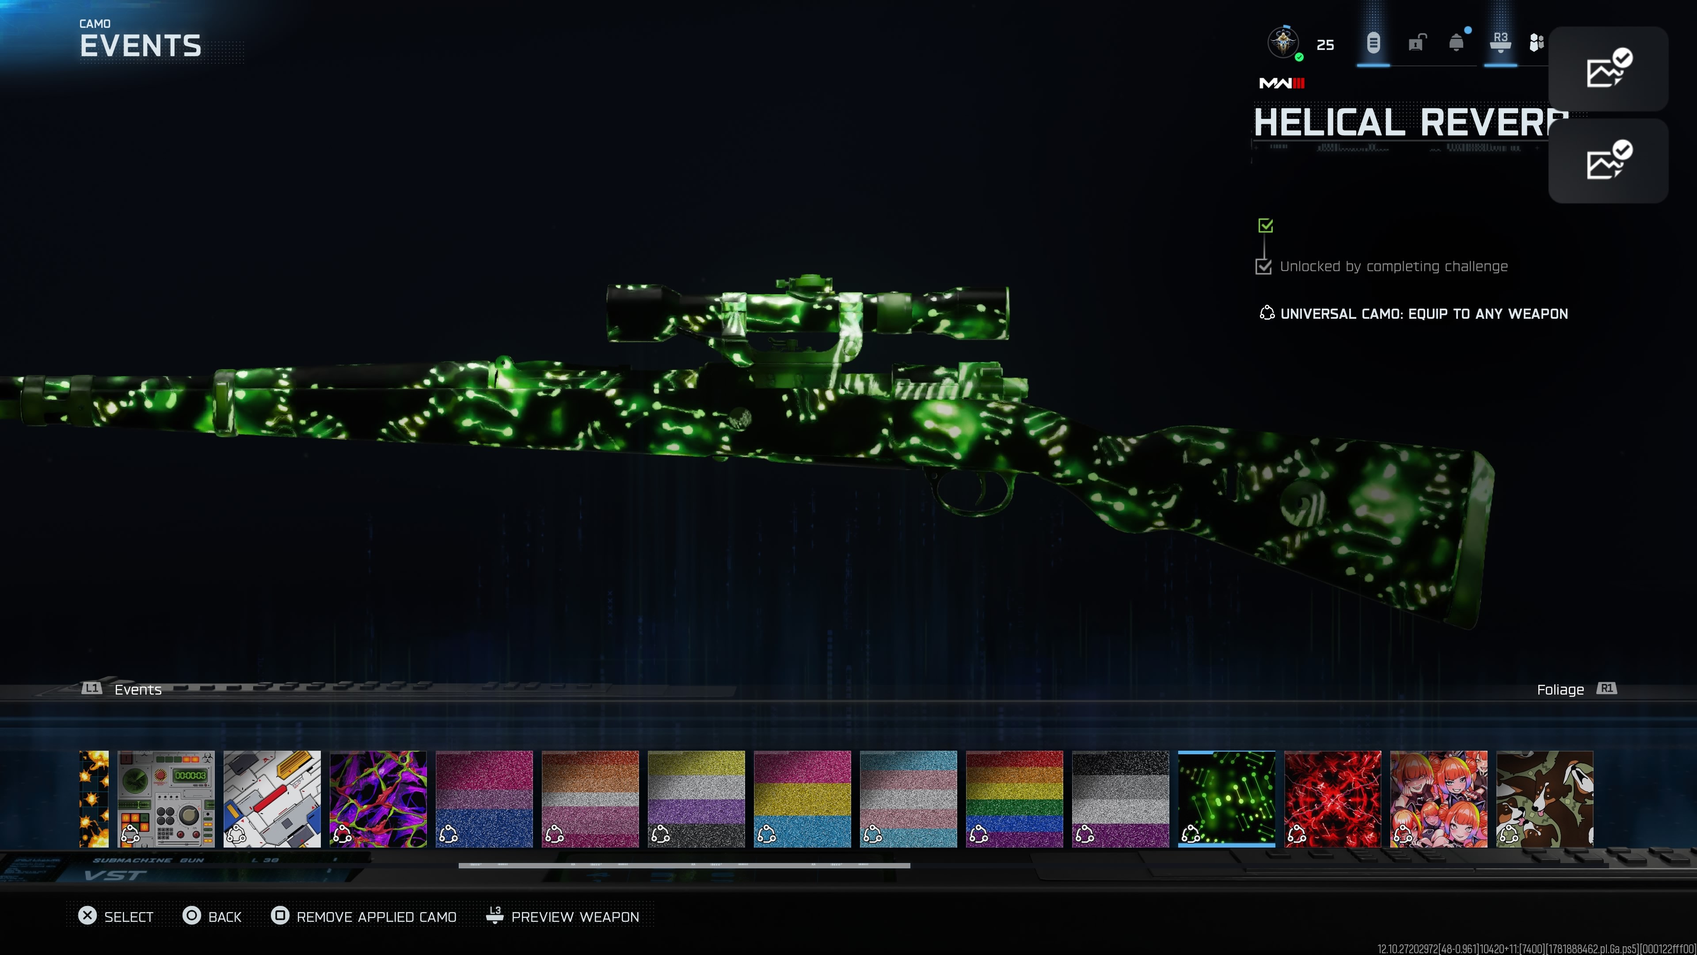Select the pink-yellow-cyan glitter flag camo

pos(803,799)
